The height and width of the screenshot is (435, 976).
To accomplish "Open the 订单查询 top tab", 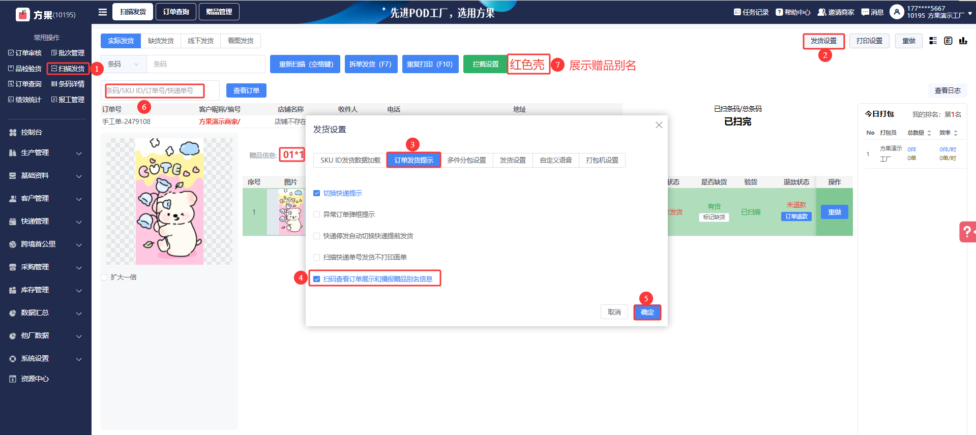I will point(176,12).
